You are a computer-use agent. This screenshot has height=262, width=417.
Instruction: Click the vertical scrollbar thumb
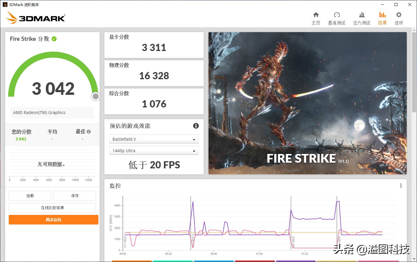(414, 72)
